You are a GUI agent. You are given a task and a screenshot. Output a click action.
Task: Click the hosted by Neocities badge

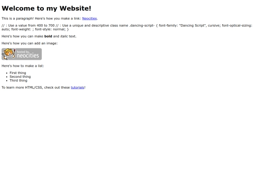point(21,54)
